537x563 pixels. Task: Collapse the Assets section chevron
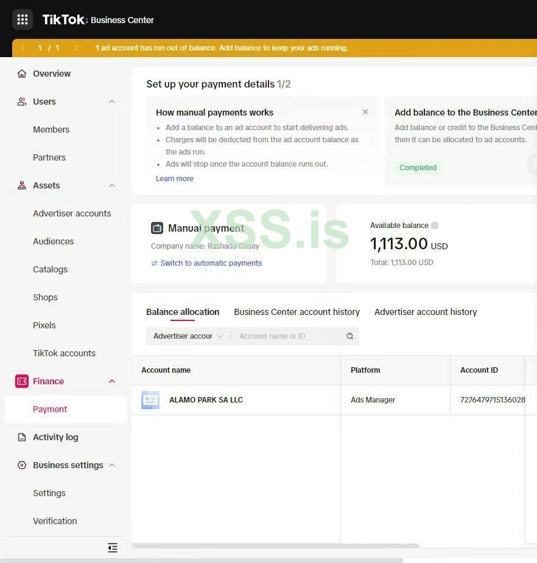click(112, 185)
